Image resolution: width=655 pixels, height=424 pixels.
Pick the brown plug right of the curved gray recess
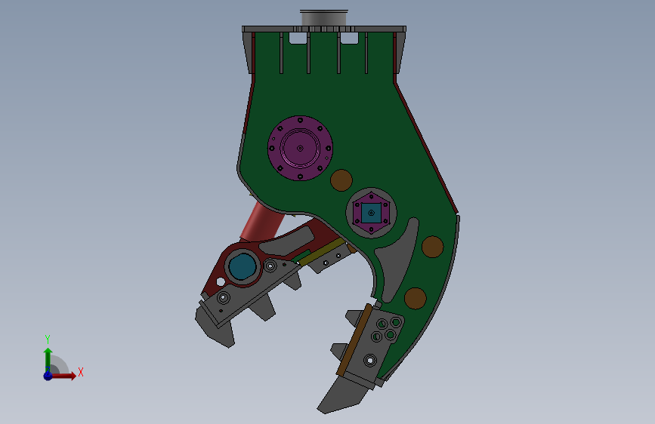point(432,247)
